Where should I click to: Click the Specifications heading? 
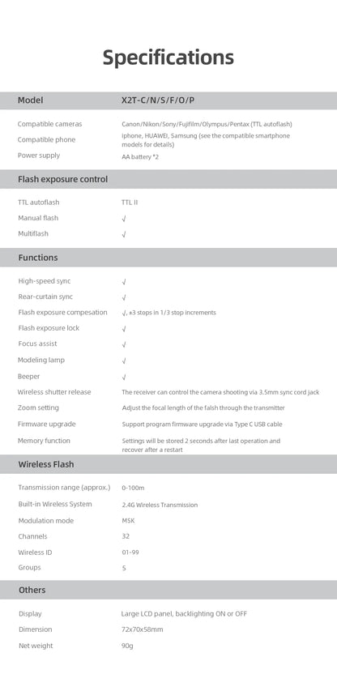tap(168, 58)
